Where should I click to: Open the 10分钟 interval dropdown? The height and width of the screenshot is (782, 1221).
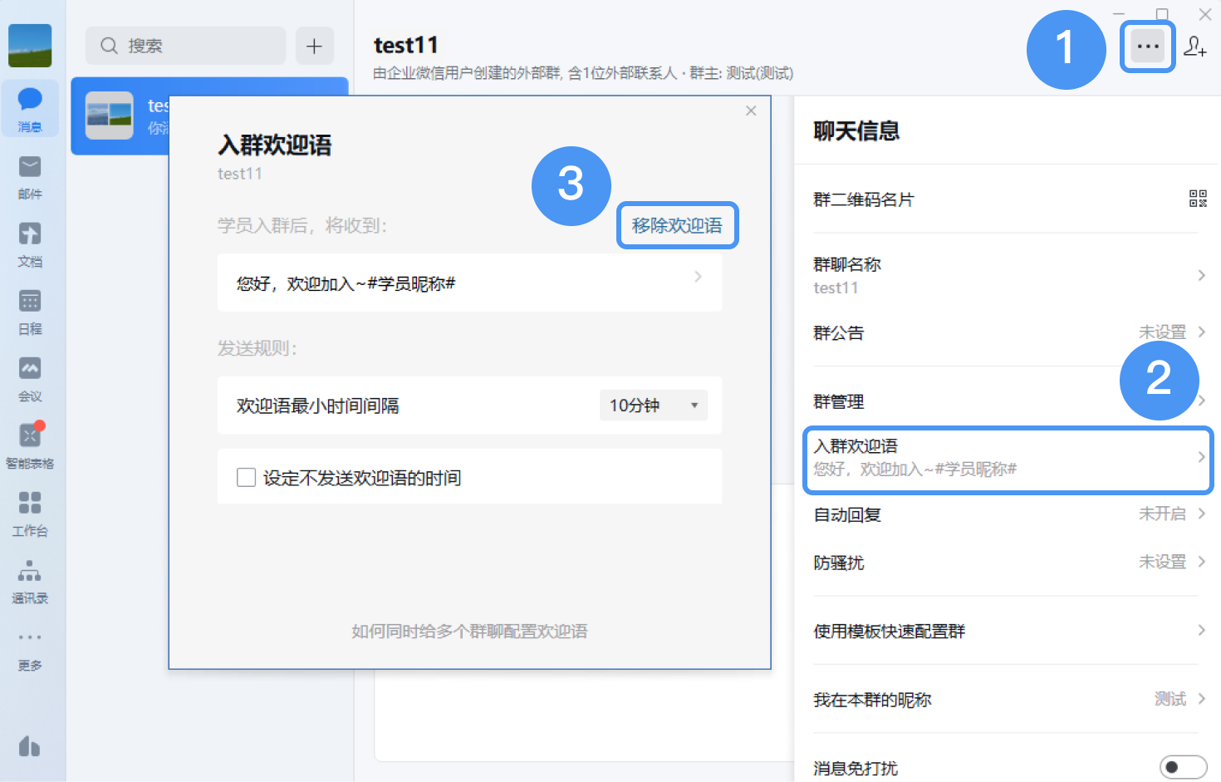click(x=653, y=406)
